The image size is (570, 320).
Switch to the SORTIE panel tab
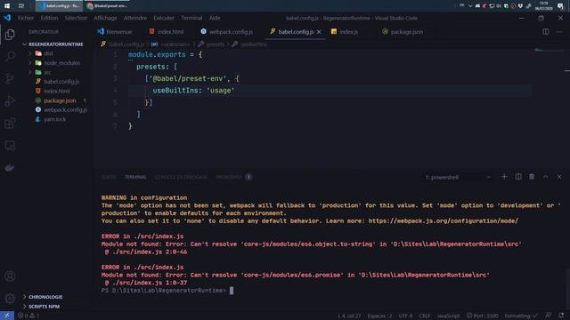point(109,177)
